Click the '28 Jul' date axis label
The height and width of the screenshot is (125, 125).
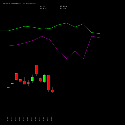pos(44,119)
